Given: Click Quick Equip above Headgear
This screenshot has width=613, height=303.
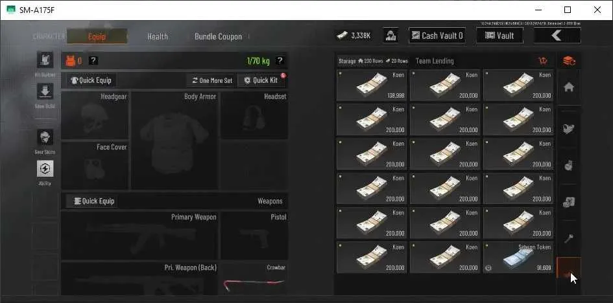Looking at the screenshot, I should pyautogui.click(x=91, y=80).
